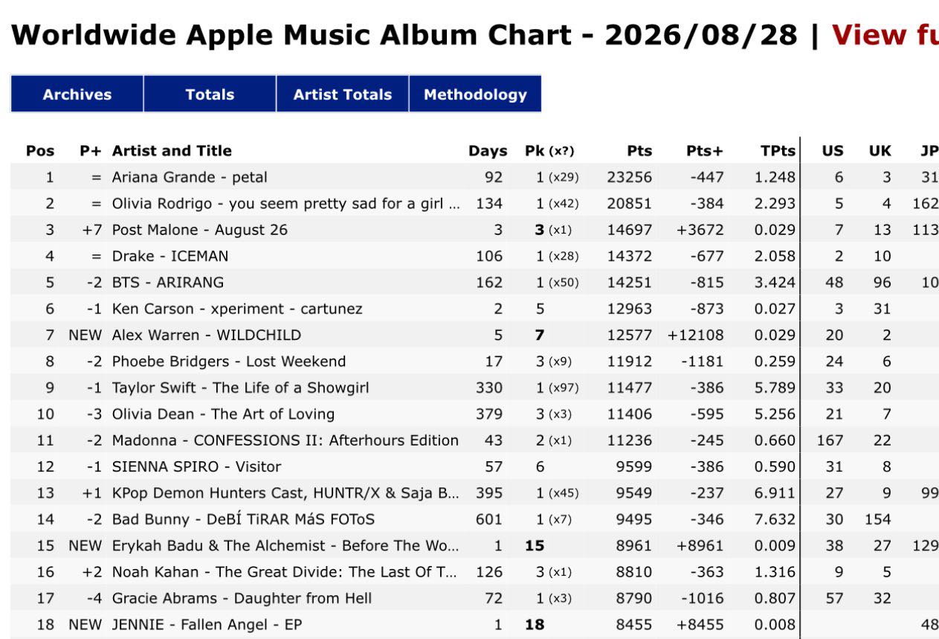Image resolution: width=939 pixels, height=639 pixels.
Task: Sort by the Pts column header
Action: point(639,151)
